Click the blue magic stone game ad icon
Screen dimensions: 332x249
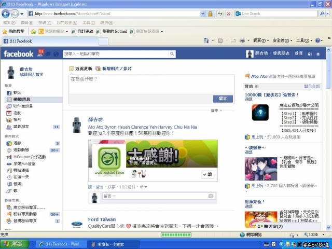(260, 113)
